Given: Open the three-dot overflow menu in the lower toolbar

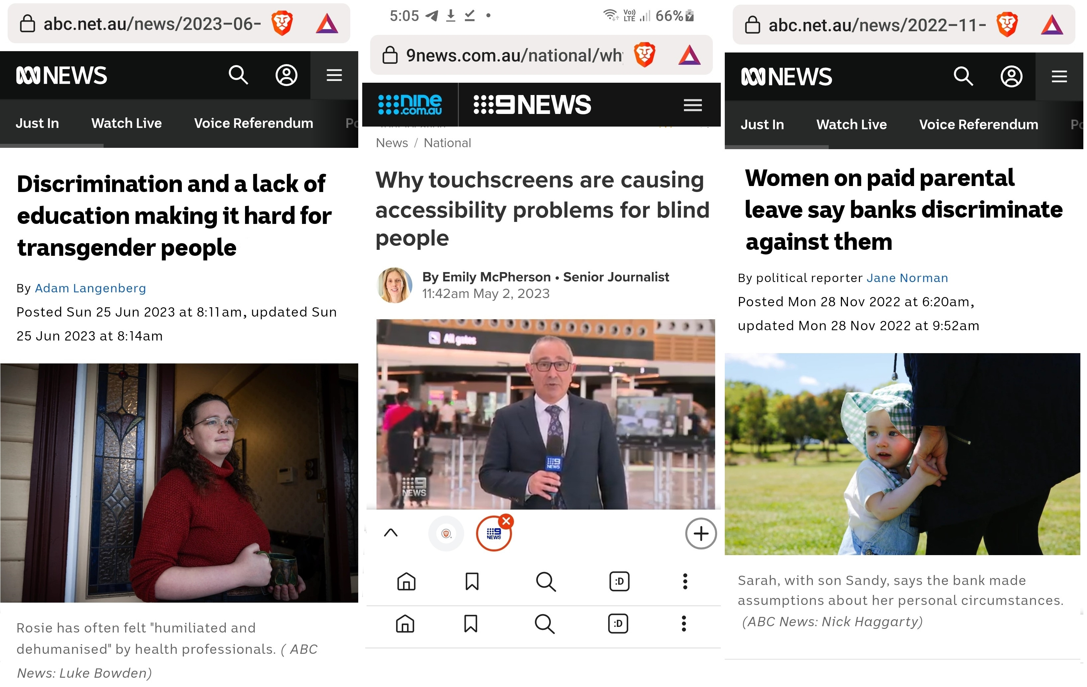Looking at the screenshot, I should pos(684,624).
